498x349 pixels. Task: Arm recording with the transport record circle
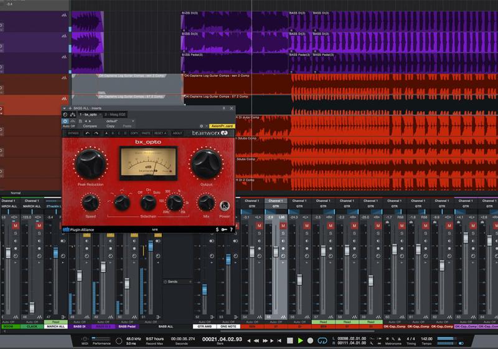[310, 341]
